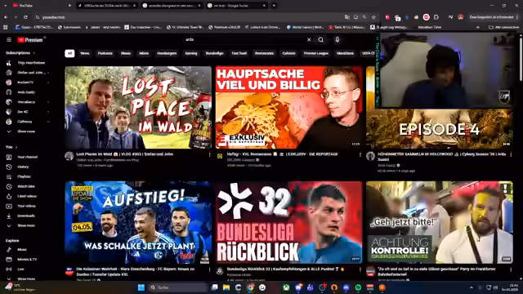Open the Lost Place im Wald video thumbnail
Screen dimensions: 523x294
[x=138, y=107]
